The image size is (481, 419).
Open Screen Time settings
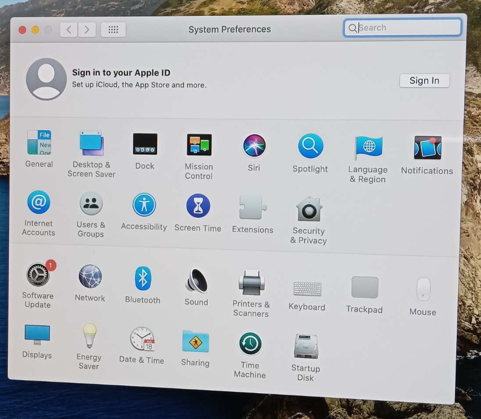[198, 205]
